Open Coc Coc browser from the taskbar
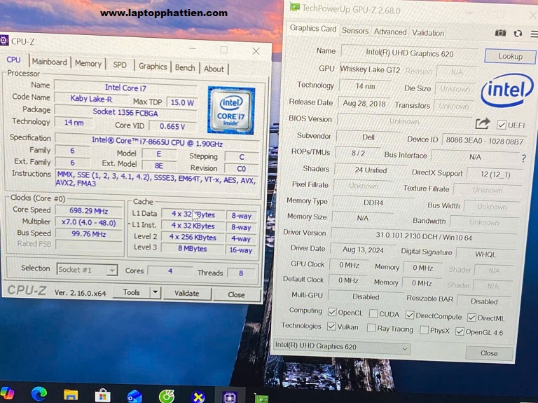The width and height of the screenshot is (538, 403). [x=167, y=397]
